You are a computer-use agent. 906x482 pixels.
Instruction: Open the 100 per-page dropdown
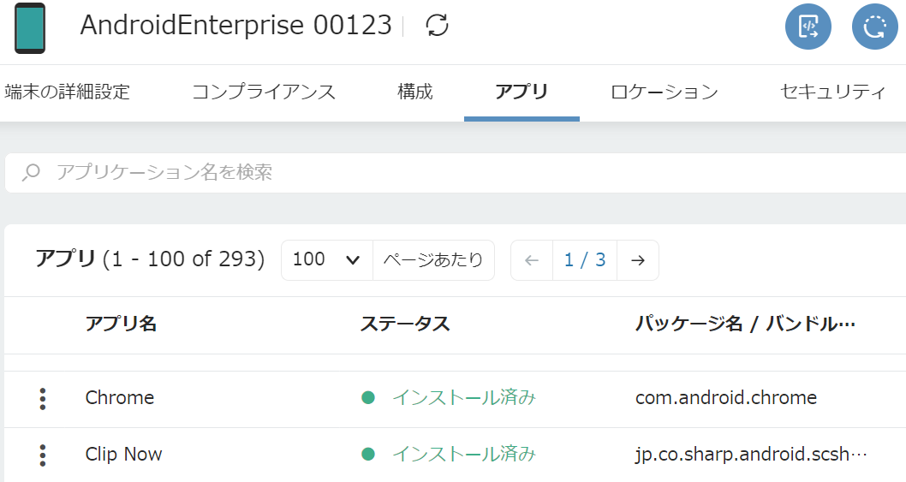pos(326,260)
